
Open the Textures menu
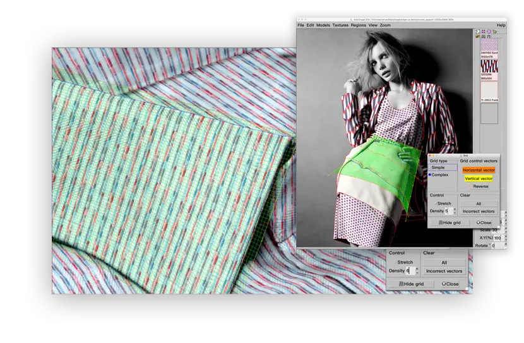(340, 25)
